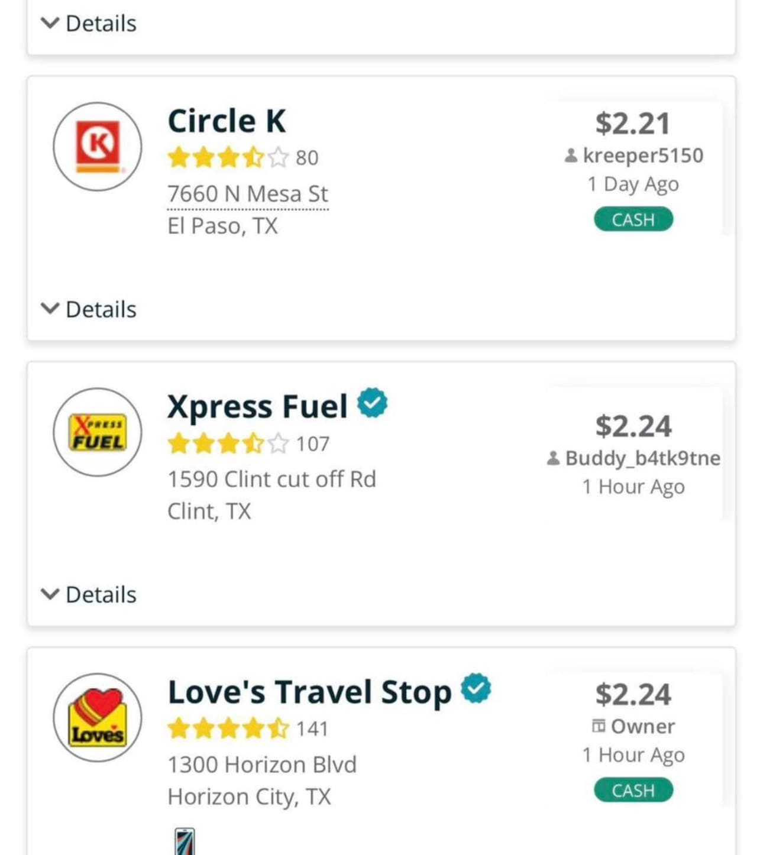
Task: Click the Owner store icon
Action: point(599,726)
